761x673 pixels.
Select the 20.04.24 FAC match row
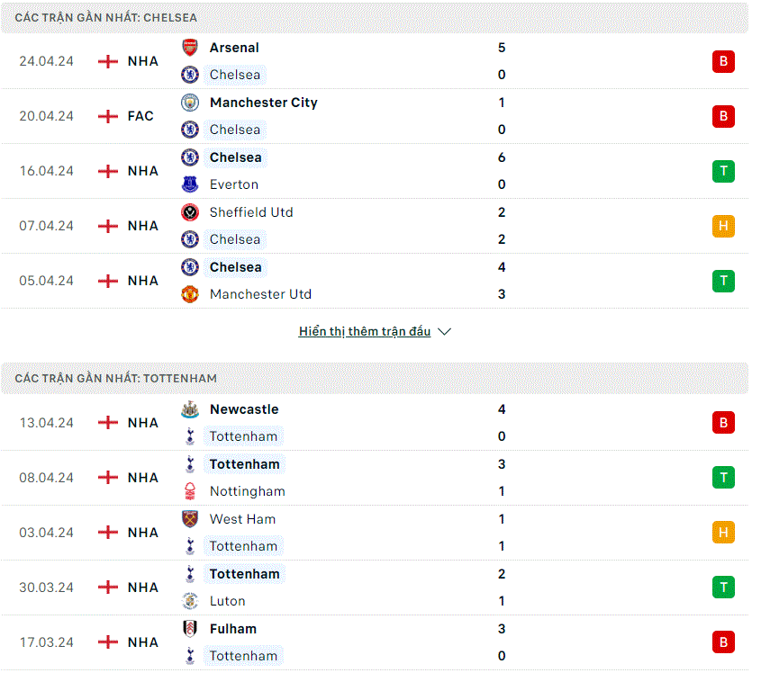375,116
